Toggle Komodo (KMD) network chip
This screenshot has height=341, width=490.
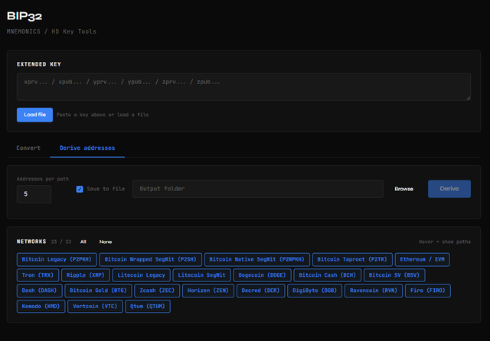click(41, 307)
